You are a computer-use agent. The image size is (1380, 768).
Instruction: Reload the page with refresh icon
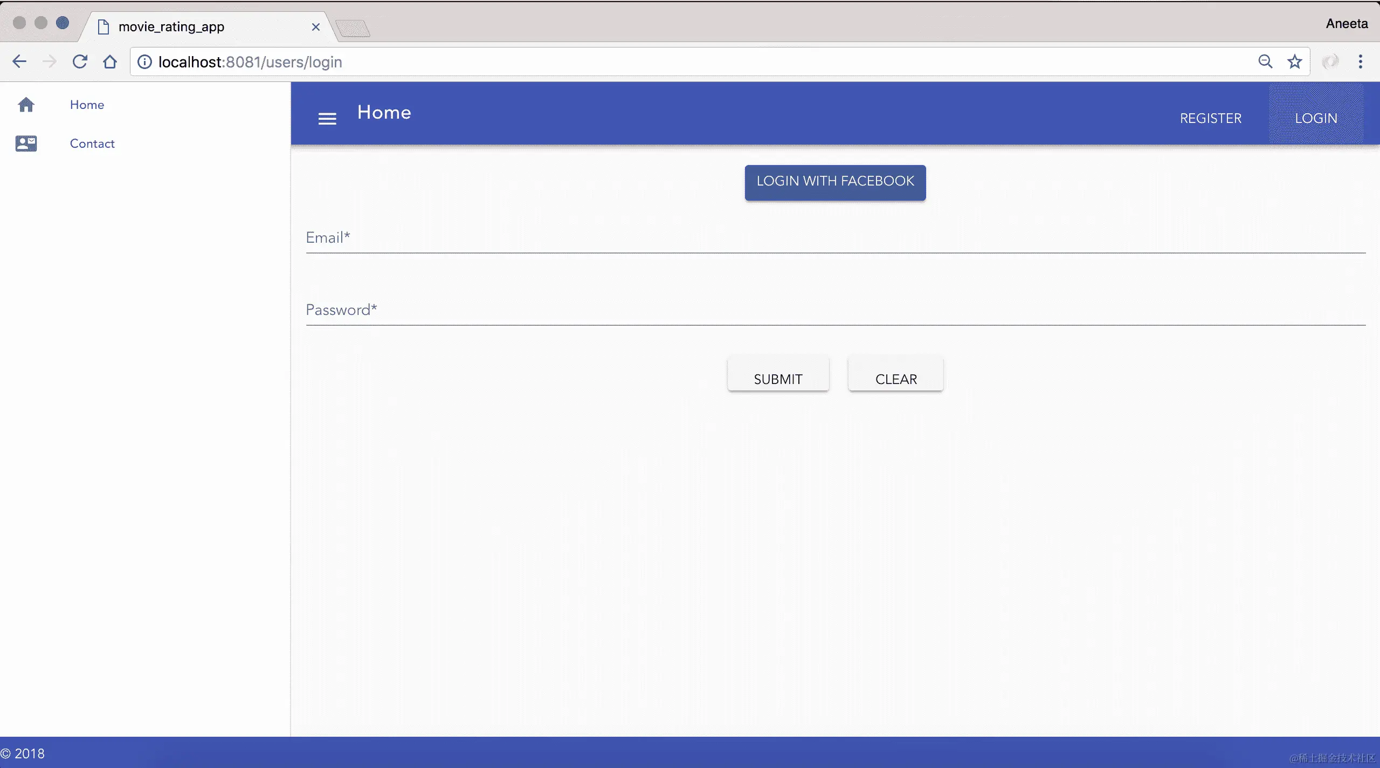click(x=80, y=61)
